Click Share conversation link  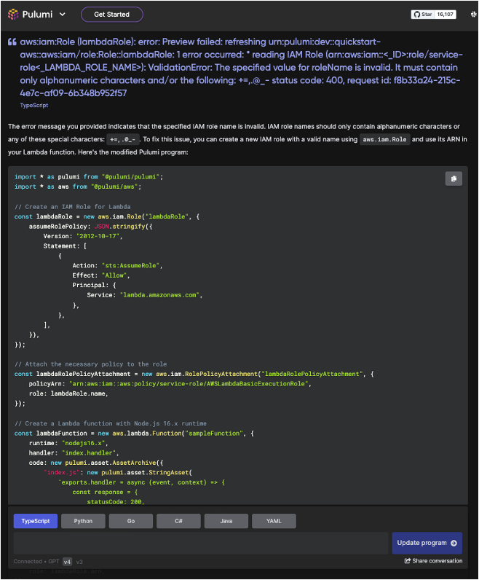pos(433,561)
